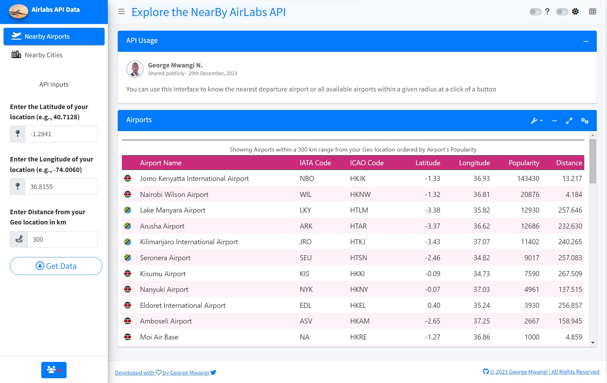
Task: Collapse the API Usage panel
Action: coord(586,41)
